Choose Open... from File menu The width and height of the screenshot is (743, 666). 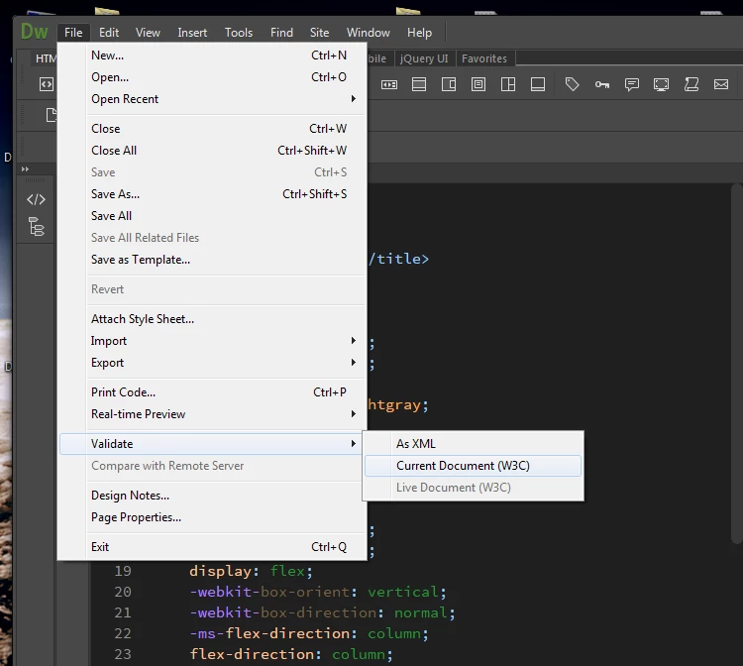pos(212,76)
